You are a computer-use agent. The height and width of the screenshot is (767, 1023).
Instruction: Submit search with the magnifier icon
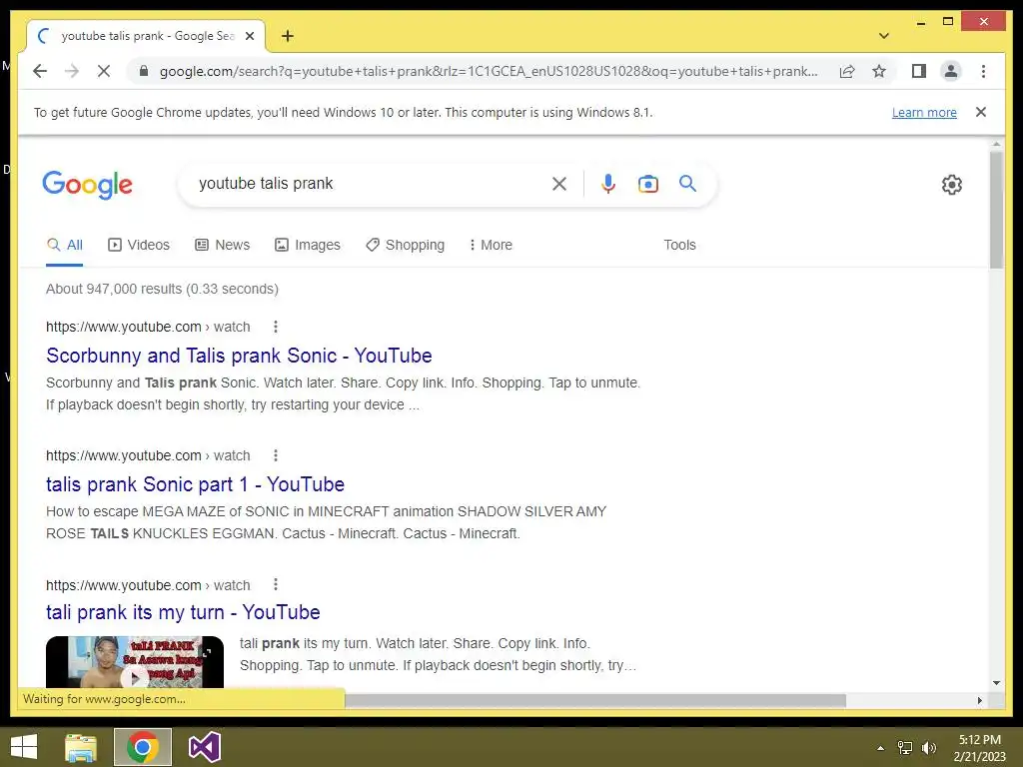point(687,184)
